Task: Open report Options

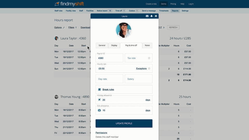Action: click(58, 27)
